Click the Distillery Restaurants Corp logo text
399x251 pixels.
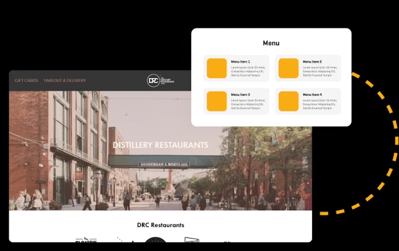coord(167,80)
